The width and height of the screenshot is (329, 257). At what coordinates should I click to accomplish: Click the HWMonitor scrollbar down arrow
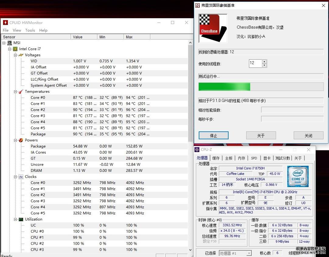click(x=190, y=250)
